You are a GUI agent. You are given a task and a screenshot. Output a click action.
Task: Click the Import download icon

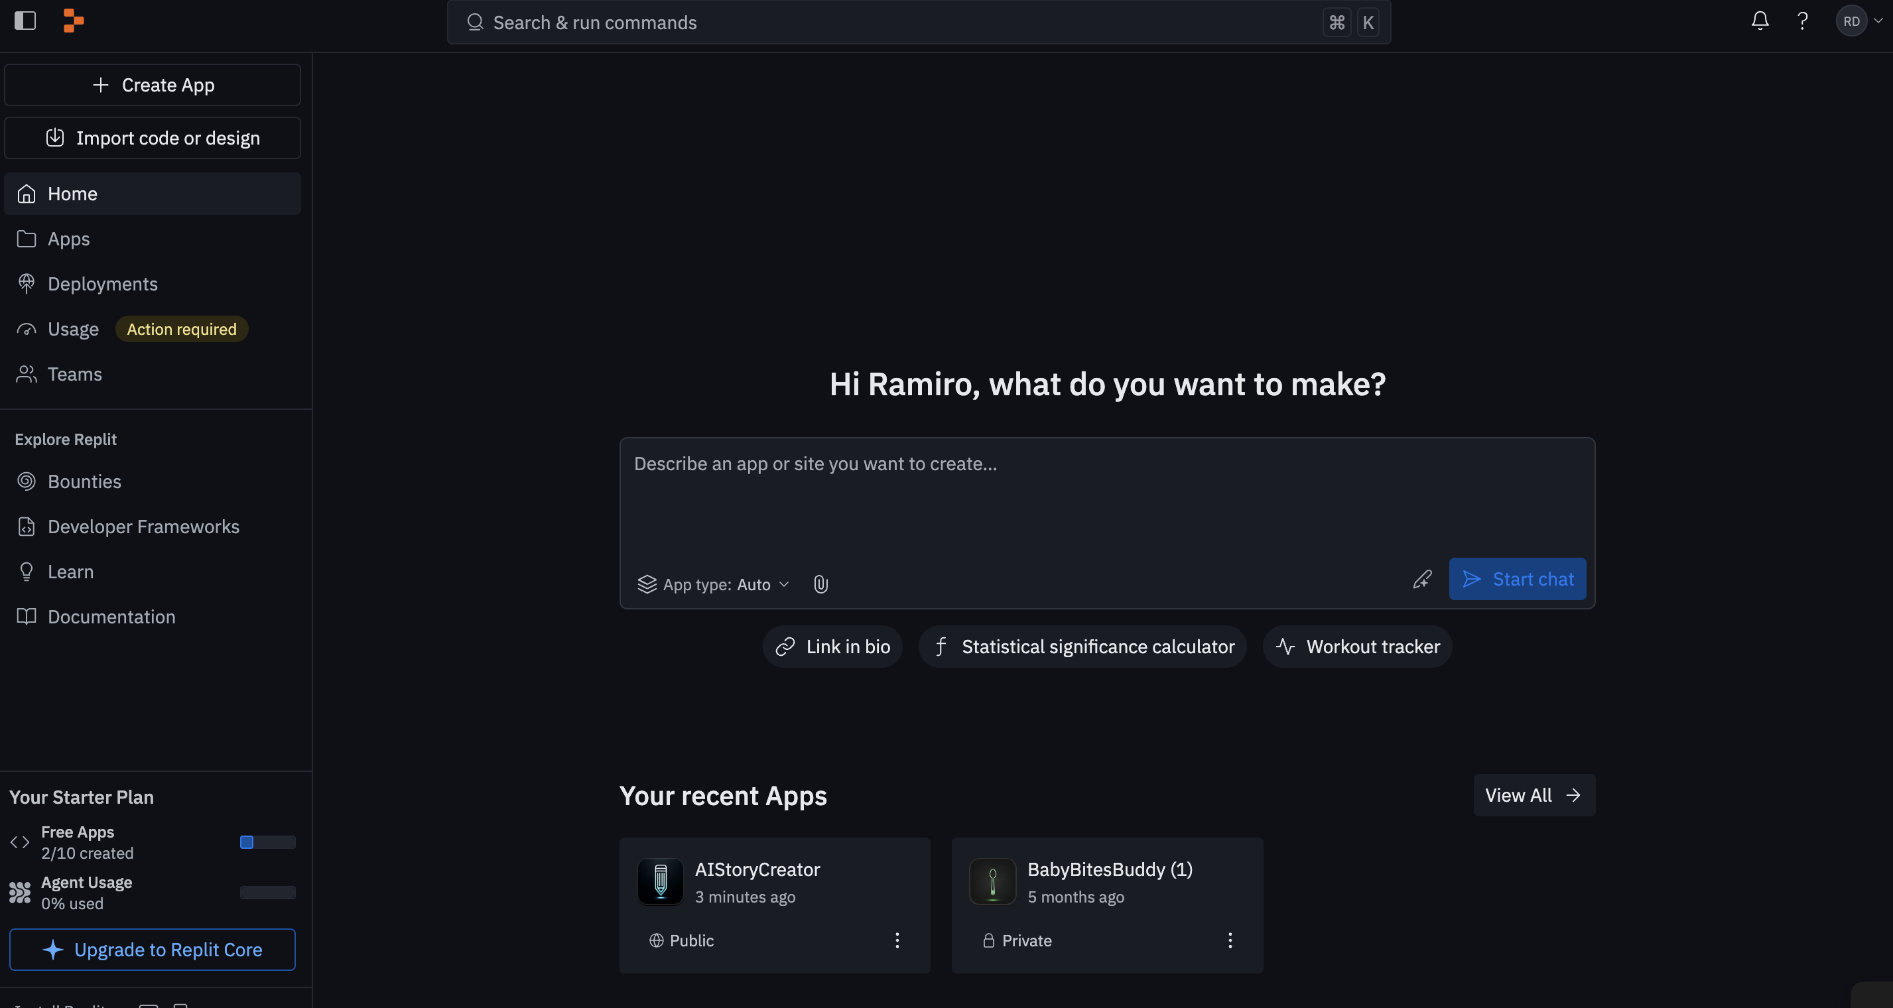click(55, 137)
